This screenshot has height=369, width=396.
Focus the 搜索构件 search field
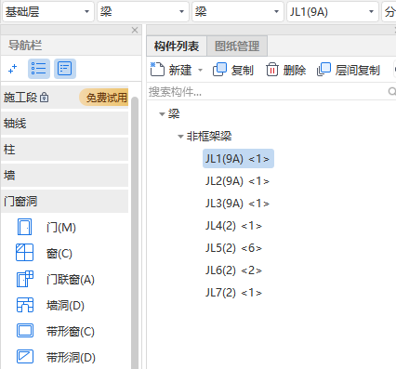(x=267, y=92)
